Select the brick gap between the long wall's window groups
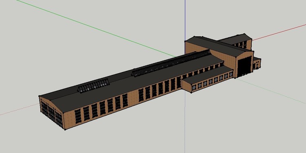Viewport: 306px width, 153px height. point(133,97)
